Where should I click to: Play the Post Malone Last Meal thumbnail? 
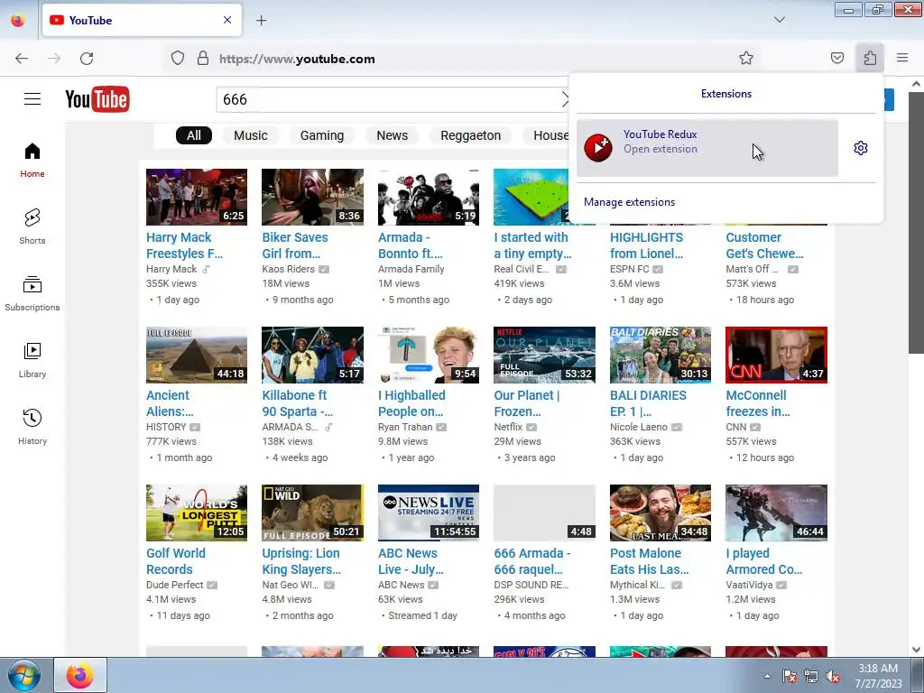660,513
